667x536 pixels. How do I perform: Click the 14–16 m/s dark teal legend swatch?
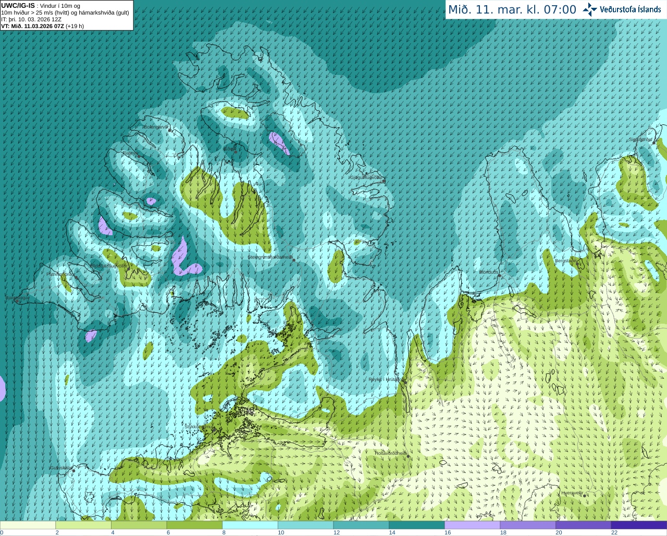[x=417, y=525]
